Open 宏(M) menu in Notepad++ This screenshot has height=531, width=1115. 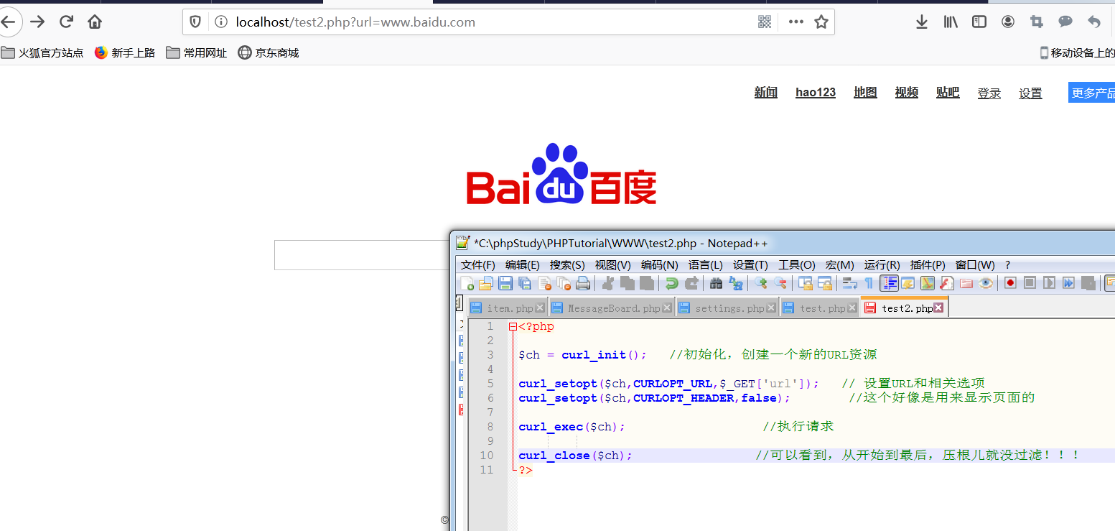(x=840, y=265)
